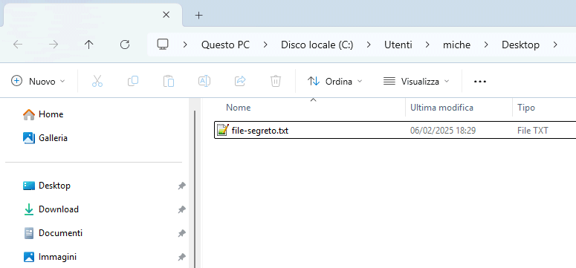The width and height of the screenshot is (576, 268).
Task: Click the navigation pane scrollbar
Action: [x=195, y=189]
